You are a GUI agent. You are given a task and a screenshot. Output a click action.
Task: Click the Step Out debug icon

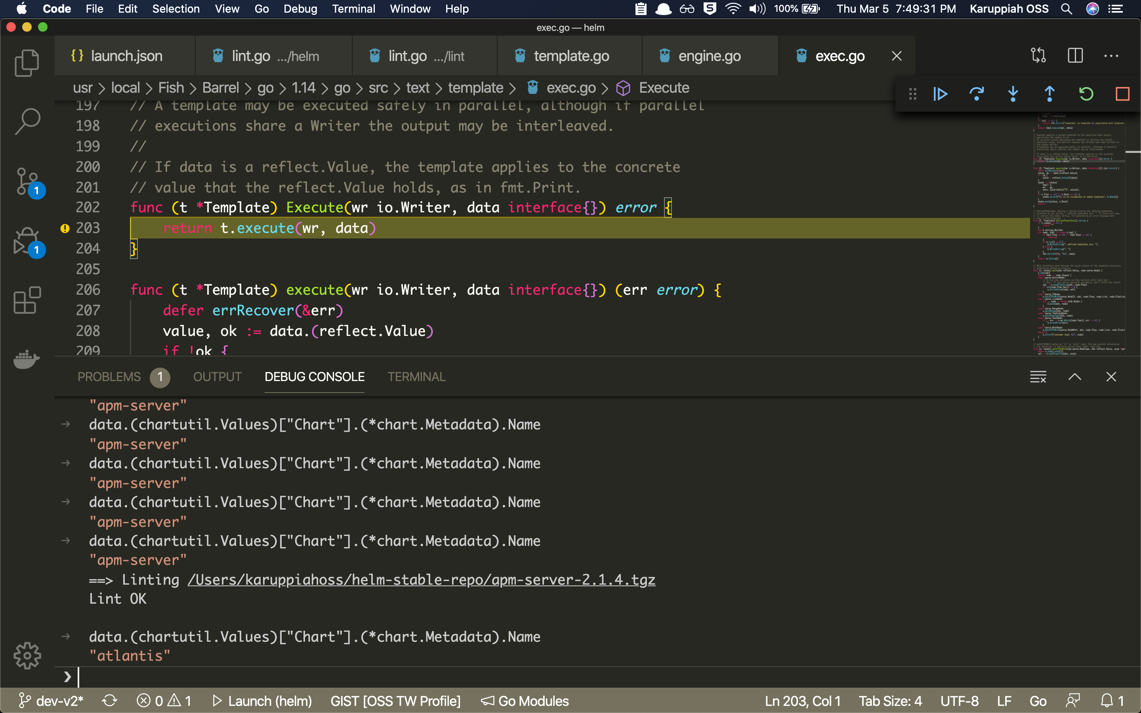click(1050, 93)
